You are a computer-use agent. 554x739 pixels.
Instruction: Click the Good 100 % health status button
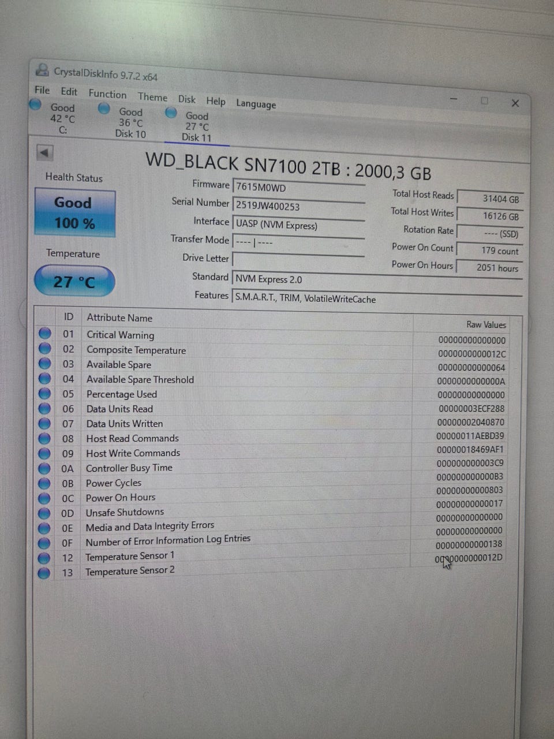pos(74,213)
